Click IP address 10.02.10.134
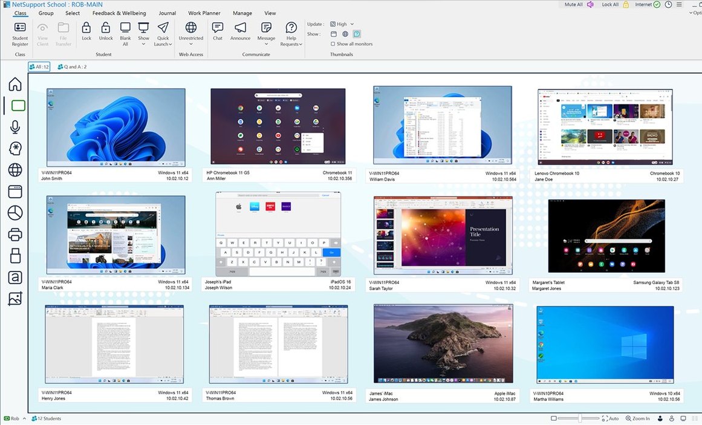Screen dimensions: 702x425 tap(177, 288)
